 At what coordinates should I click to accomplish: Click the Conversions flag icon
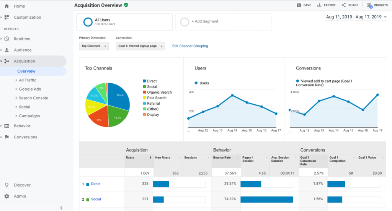(x=7, y=137)
